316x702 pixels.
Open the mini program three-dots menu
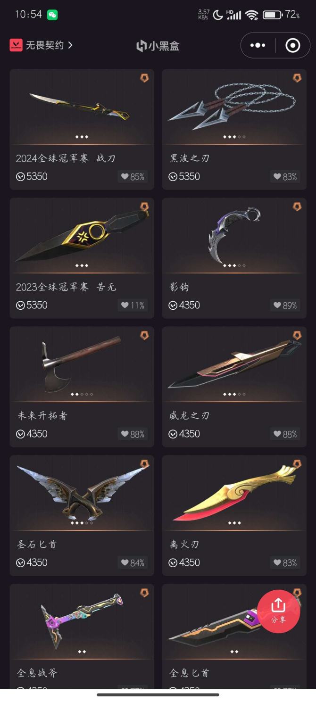[x=258, y=45]
